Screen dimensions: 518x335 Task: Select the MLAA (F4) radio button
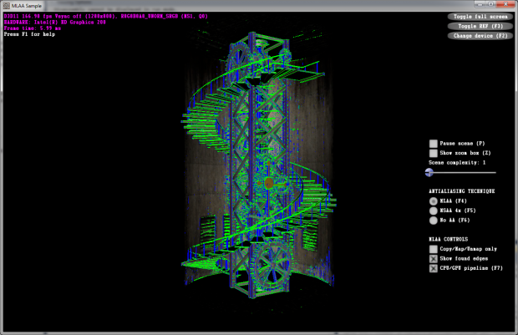[433, 200]
